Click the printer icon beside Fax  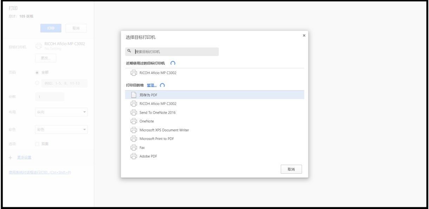tap(134, 148)
